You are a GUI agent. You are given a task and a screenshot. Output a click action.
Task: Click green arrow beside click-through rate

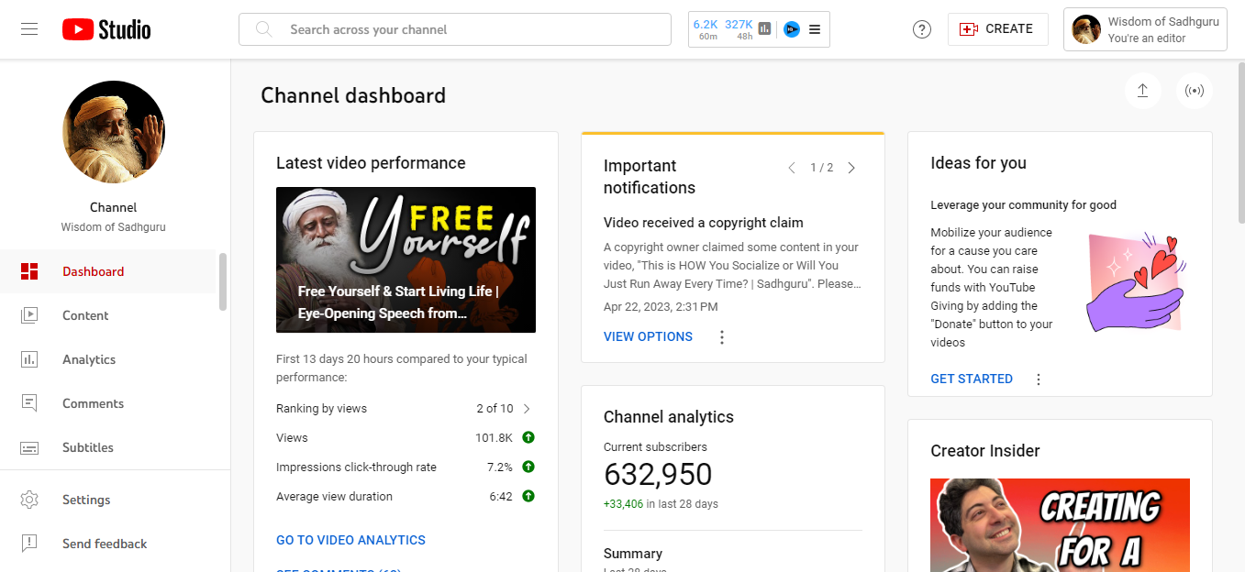pyautogui.click(x=528, y=467)
